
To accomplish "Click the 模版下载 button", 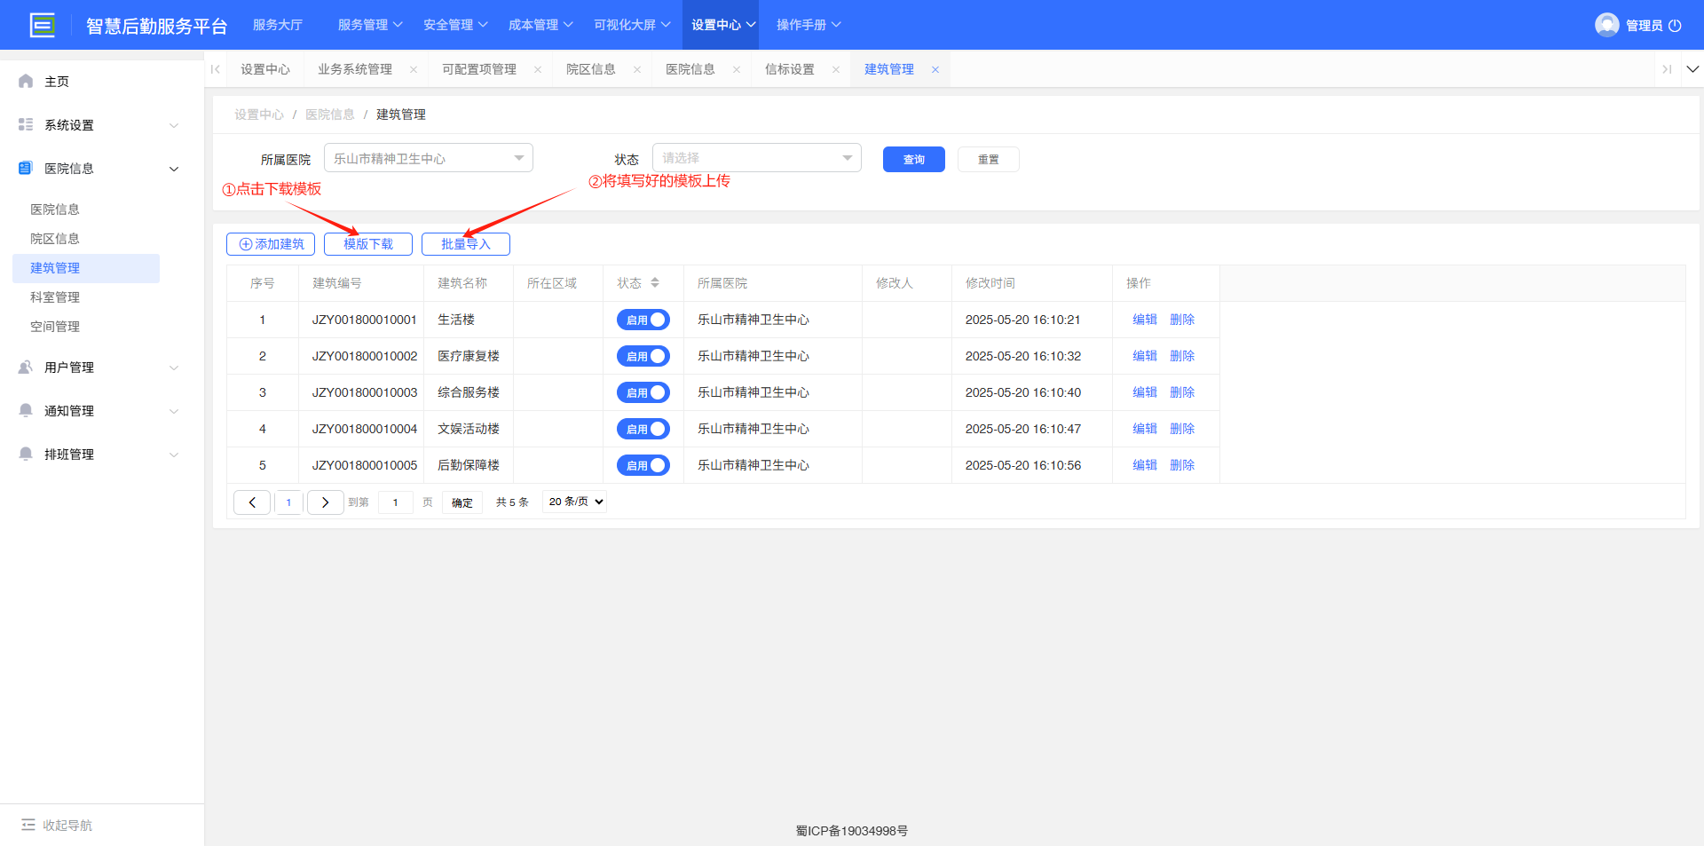I will 368,244.
